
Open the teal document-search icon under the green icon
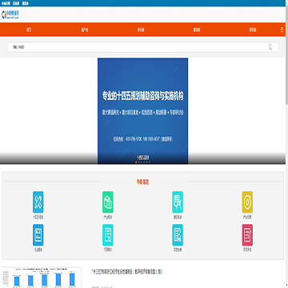[x=108, y=235]
